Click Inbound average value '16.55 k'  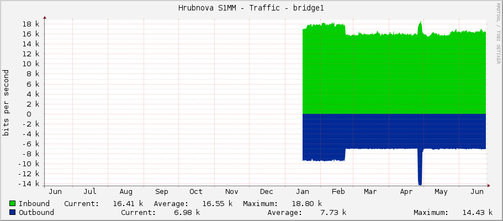[218, 203]
